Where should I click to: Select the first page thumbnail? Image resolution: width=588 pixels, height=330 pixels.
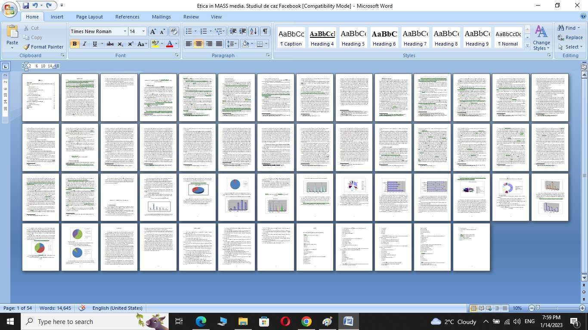click(40, 98)
